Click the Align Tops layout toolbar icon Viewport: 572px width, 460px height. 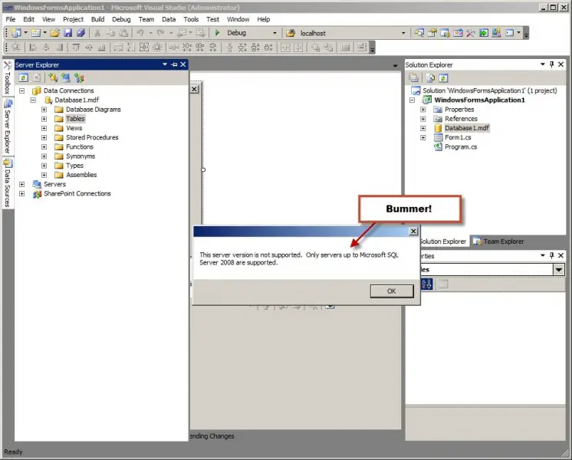pos(76,48)
